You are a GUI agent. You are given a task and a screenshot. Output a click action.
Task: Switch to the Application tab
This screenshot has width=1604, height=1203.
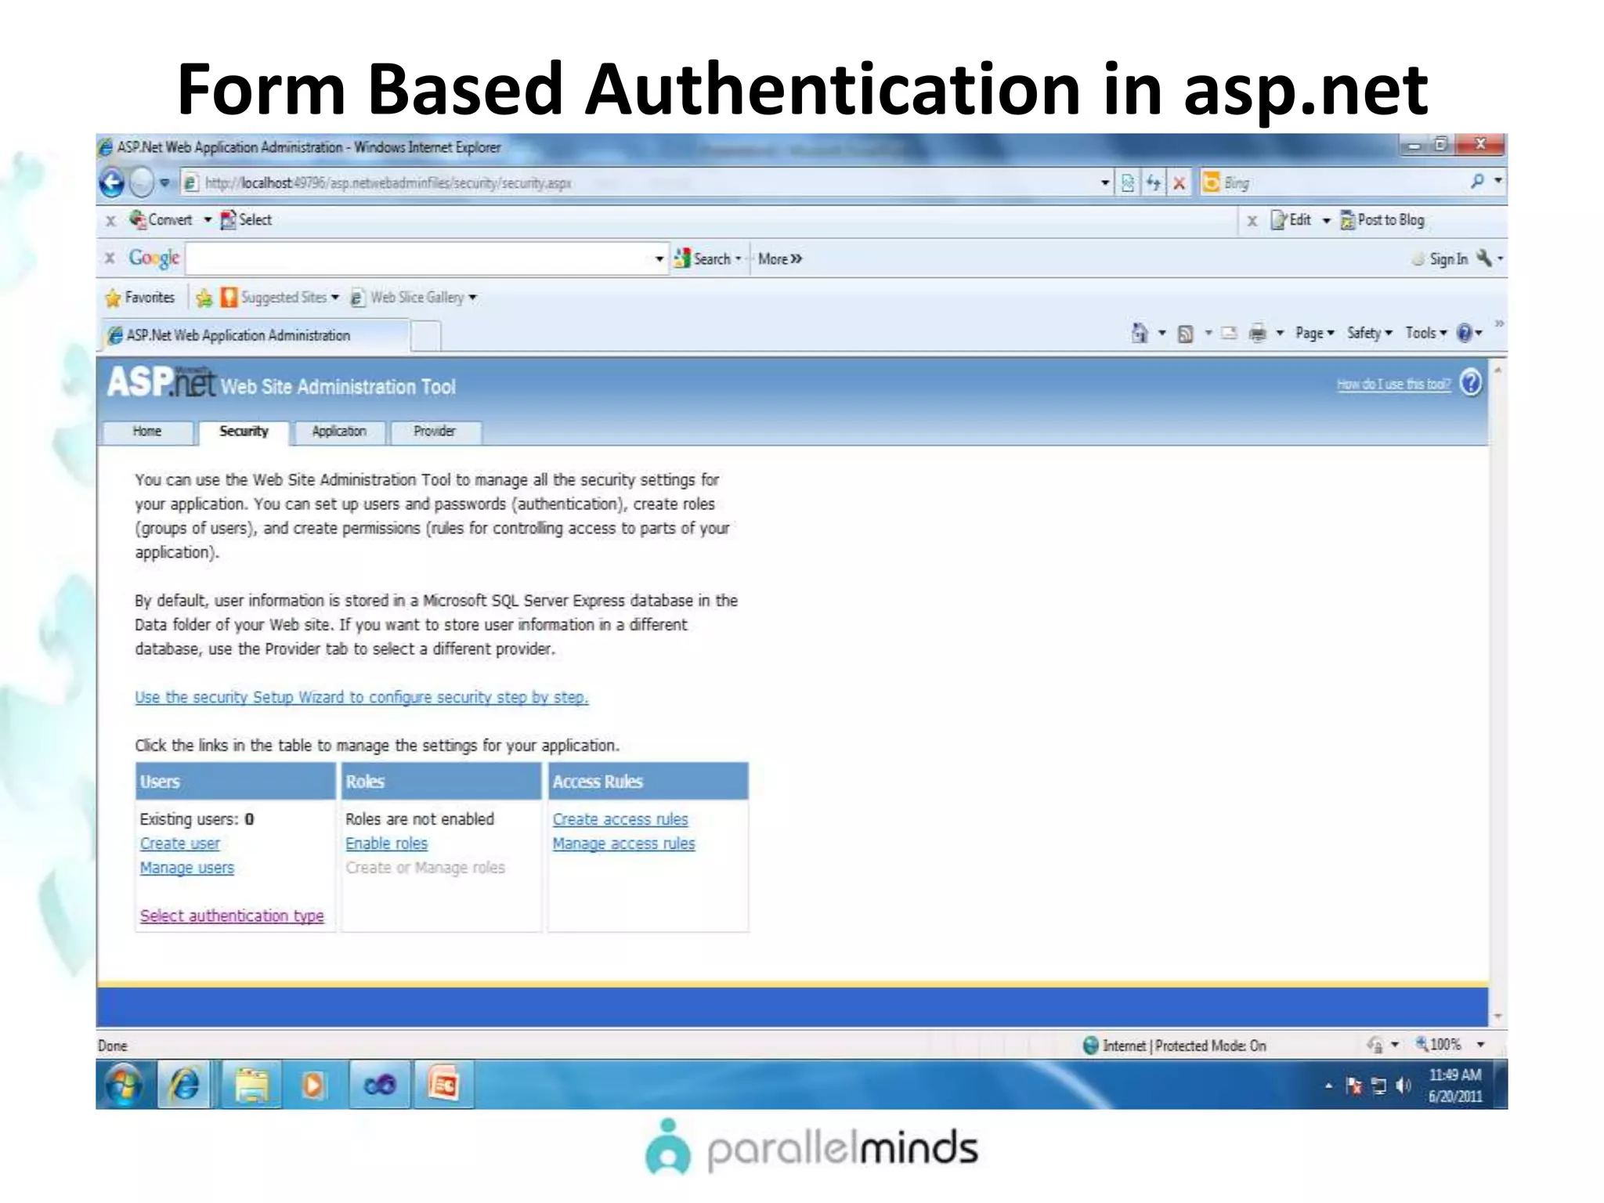click(x=338, y=432)
